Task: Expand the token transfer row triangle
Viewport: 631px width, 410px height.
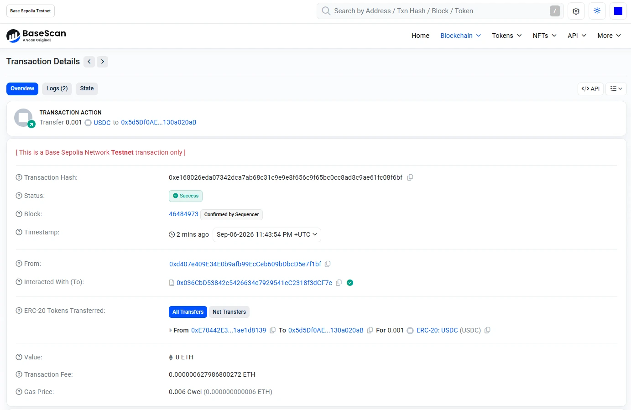Action: pyautogui.click(x=171, y=330)
